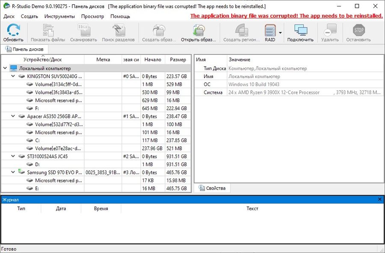The image size is (385, 253).
Task: Open the Инструменты menu
Action: click(59, 16)
